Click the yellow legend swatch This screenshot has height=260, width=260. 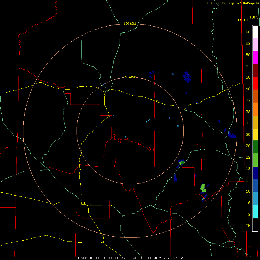255,135
